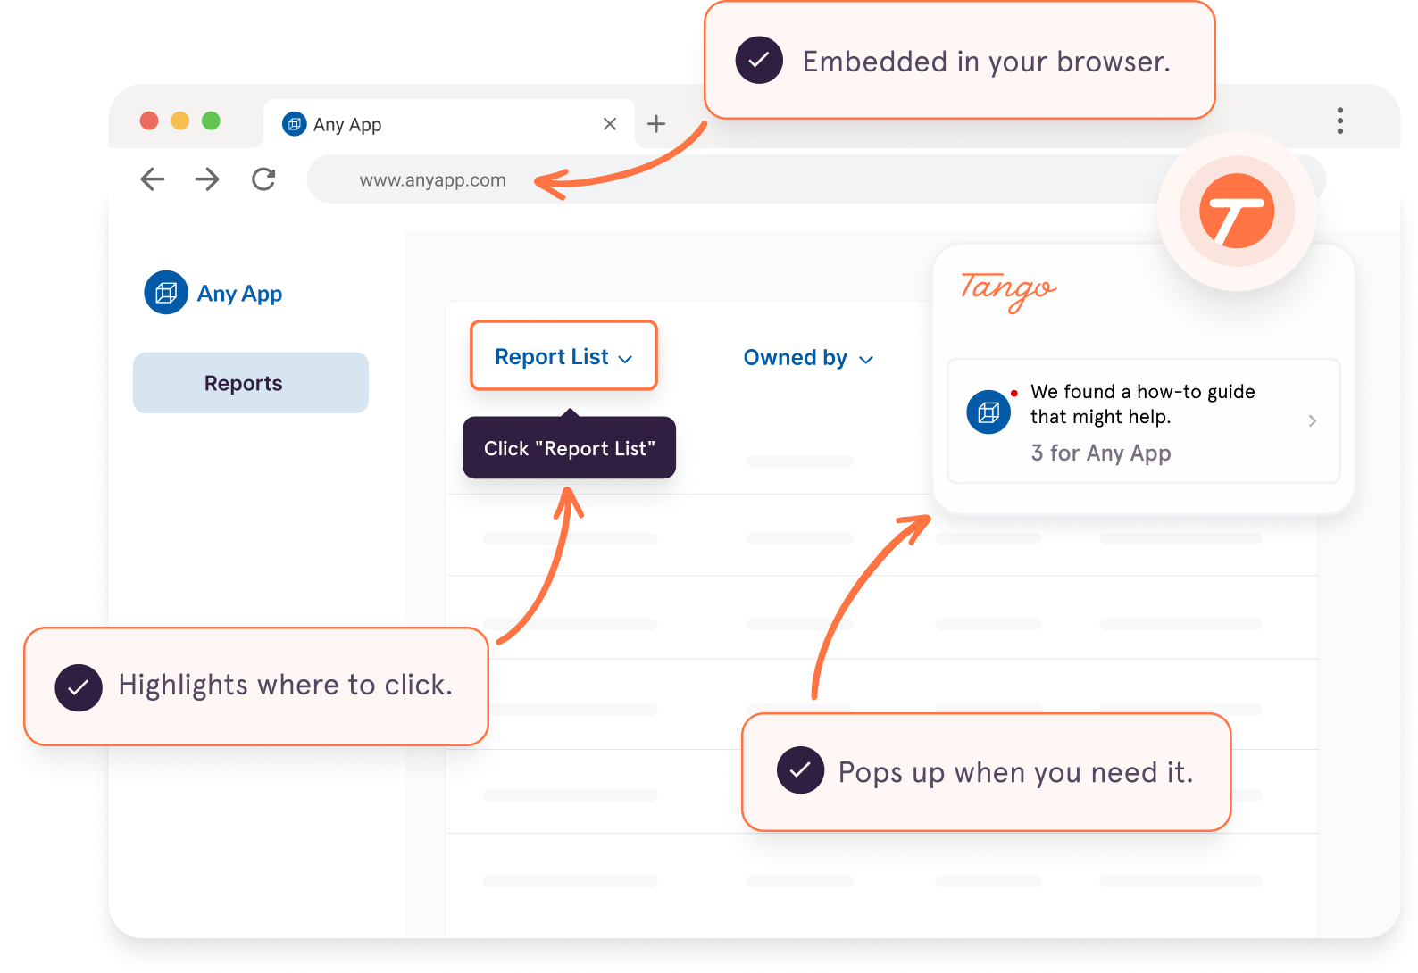The image size is (1418, 973).
Task: Go back with the browser back arrow
Action: coord(153,179)
